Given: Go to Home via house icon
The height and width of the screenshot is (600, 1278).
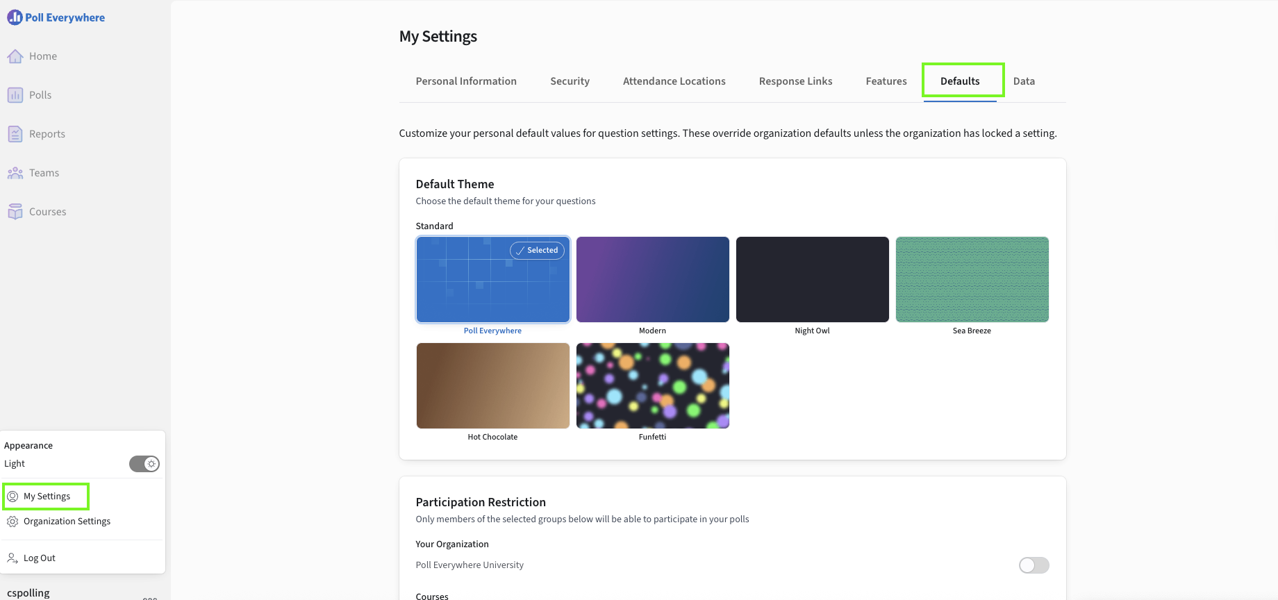Looking at the screenshot, I should click(x=15, y=56).
